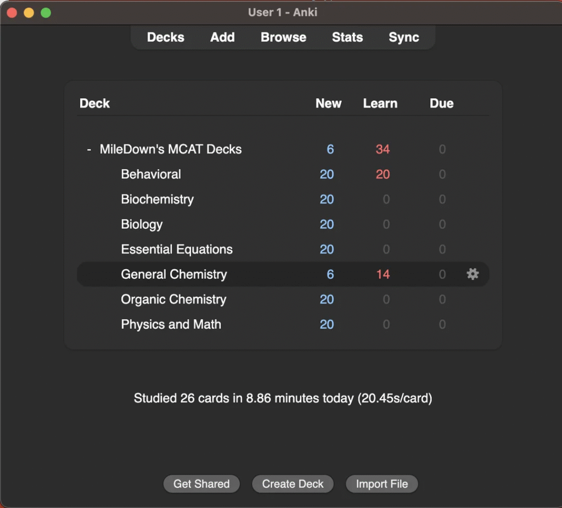Collapse the MileDown's MCAT Decks tree
Image resolution: width=562 pixels, height=508 pixels.
click(x=89, y=149)
